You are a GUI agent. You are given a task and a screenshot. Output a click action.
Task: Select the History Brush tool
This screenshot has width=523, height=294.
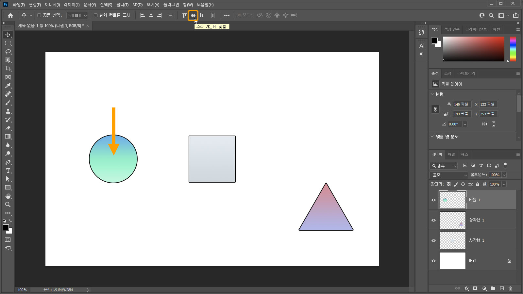pos(8,120)
